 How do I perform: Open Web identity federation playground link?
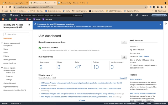tap(143, 93)
